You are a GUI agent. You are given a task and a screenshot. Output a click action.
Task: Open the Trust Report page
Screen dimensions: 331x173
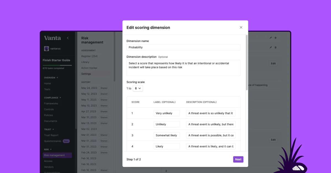click(51, 135)
